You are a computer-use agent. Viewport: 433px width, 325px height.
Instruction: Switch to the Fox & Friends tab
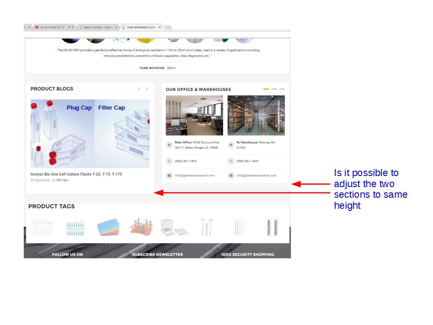[x=51, y=27]
